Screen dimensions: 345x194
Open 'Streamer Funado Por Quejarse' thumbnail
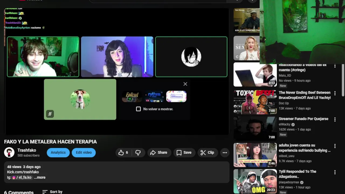pyautogui.click(x=255, y=129)
